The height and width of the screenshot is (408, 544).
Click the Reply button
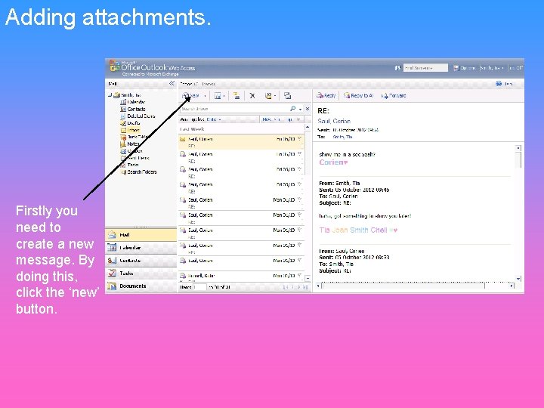tap(326, 95)
